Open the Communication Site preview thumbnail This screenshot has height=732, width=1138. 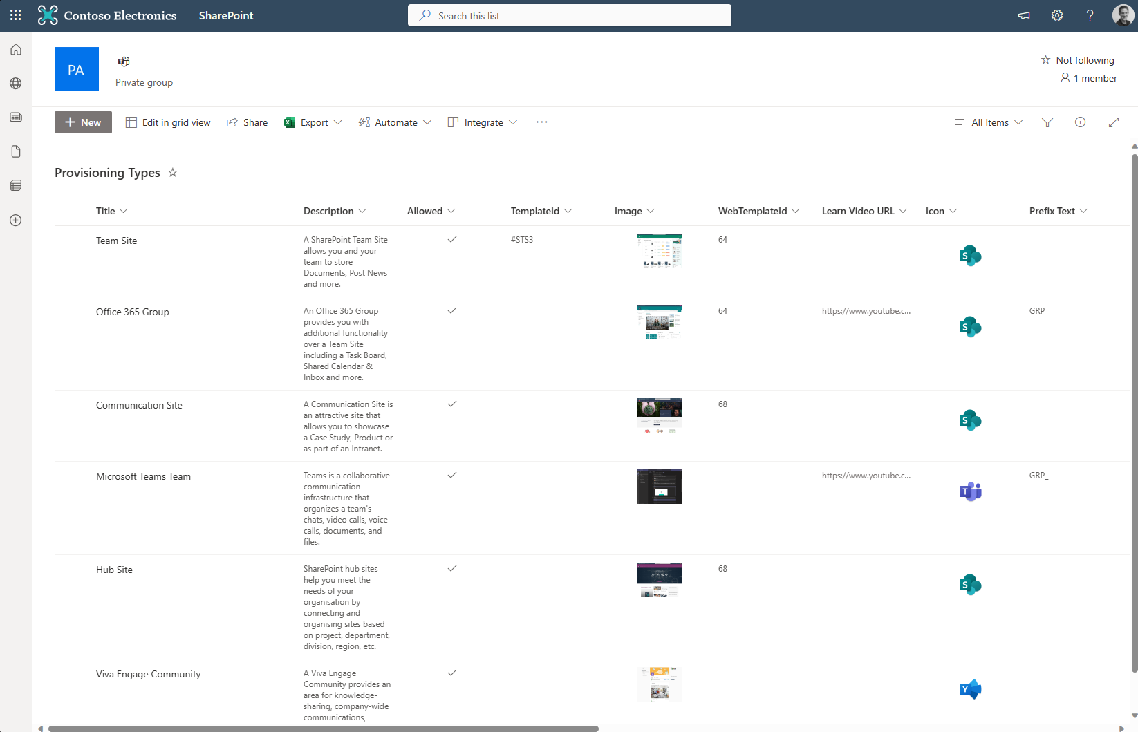pyautogui.click(x=660, y=415)
